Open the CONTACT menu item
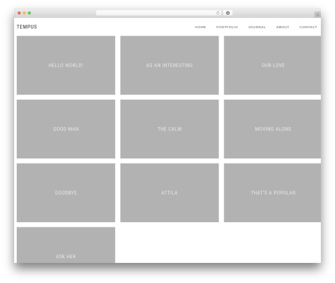The height and width of the screenshot is (283, 335). pos(308,27)
